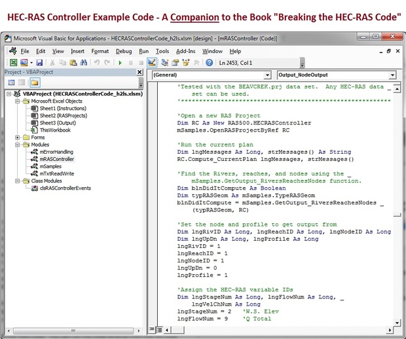This screenshot has height=339, width=406.
Task: Click Full Module View button below the code
Action: pyautogui.click(x=159, y=330)
